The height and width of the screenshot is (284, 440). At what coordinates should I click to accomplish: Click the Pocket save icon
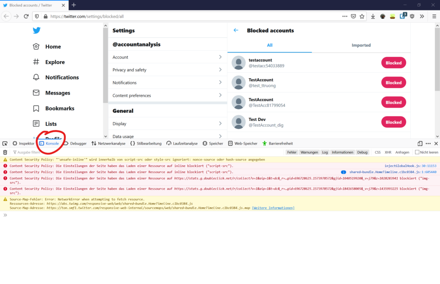tap(353, 16)
